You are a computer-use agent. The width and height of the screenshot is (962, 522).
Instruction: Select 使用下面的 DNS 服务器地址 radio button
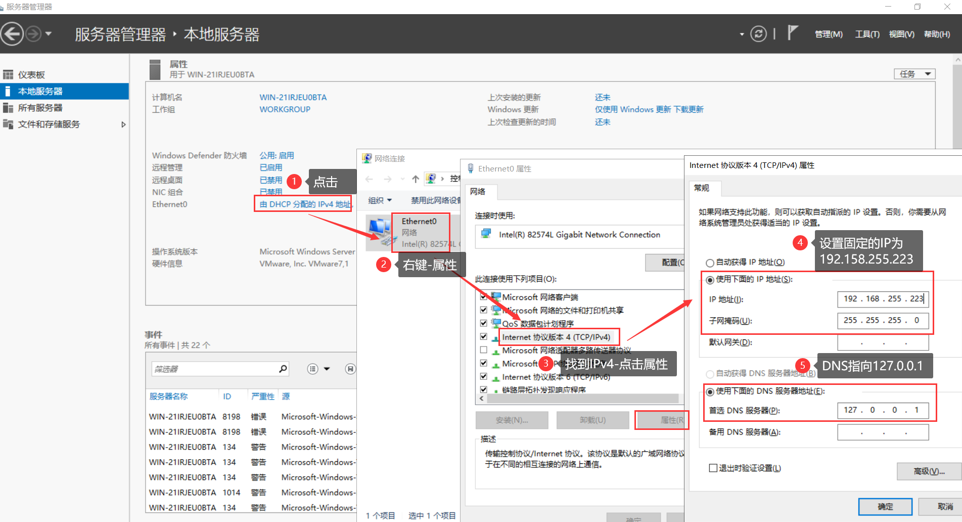point(710,391)
